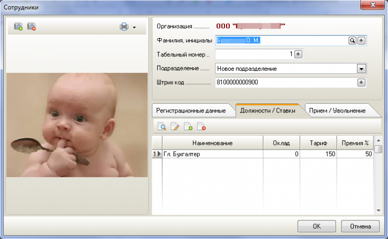The height and width of the screenshot is (239, 388).
Task: Search surname with the magnifier button
Action: point(352,40)
